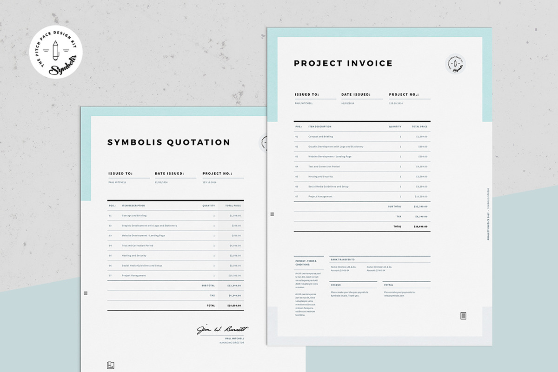Screen dimensions: 558x372
Task: Click 'MANAGING DIRECTOR' below the signature
Action: 232,343
